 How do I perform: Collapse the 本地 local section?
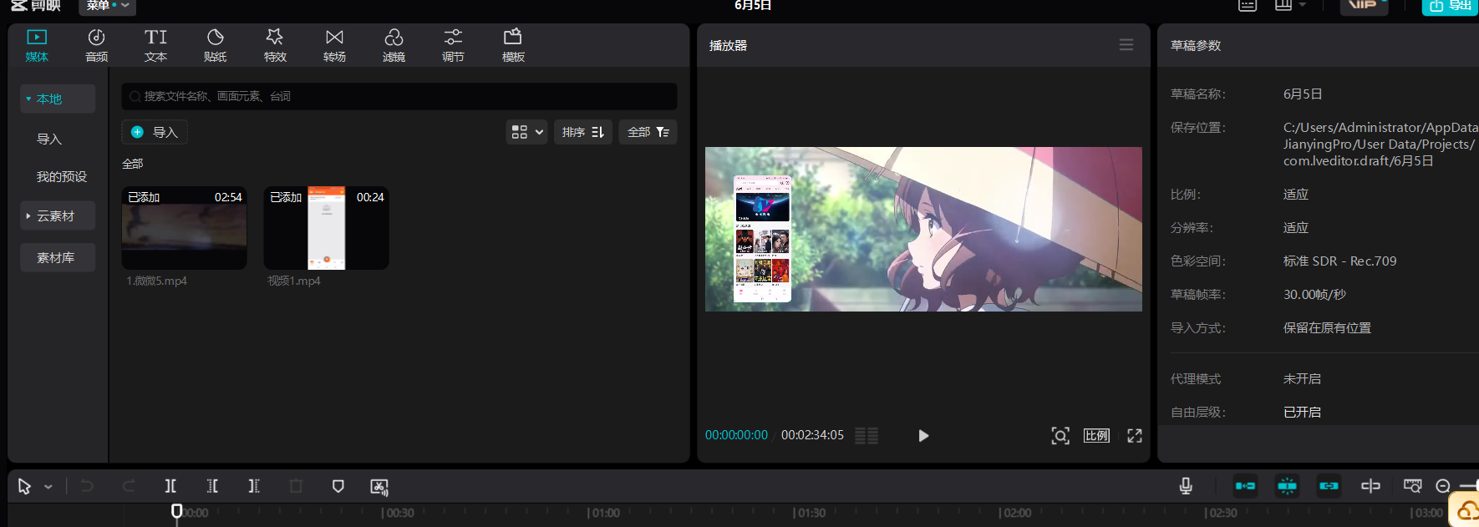click(x=58, y=99)
